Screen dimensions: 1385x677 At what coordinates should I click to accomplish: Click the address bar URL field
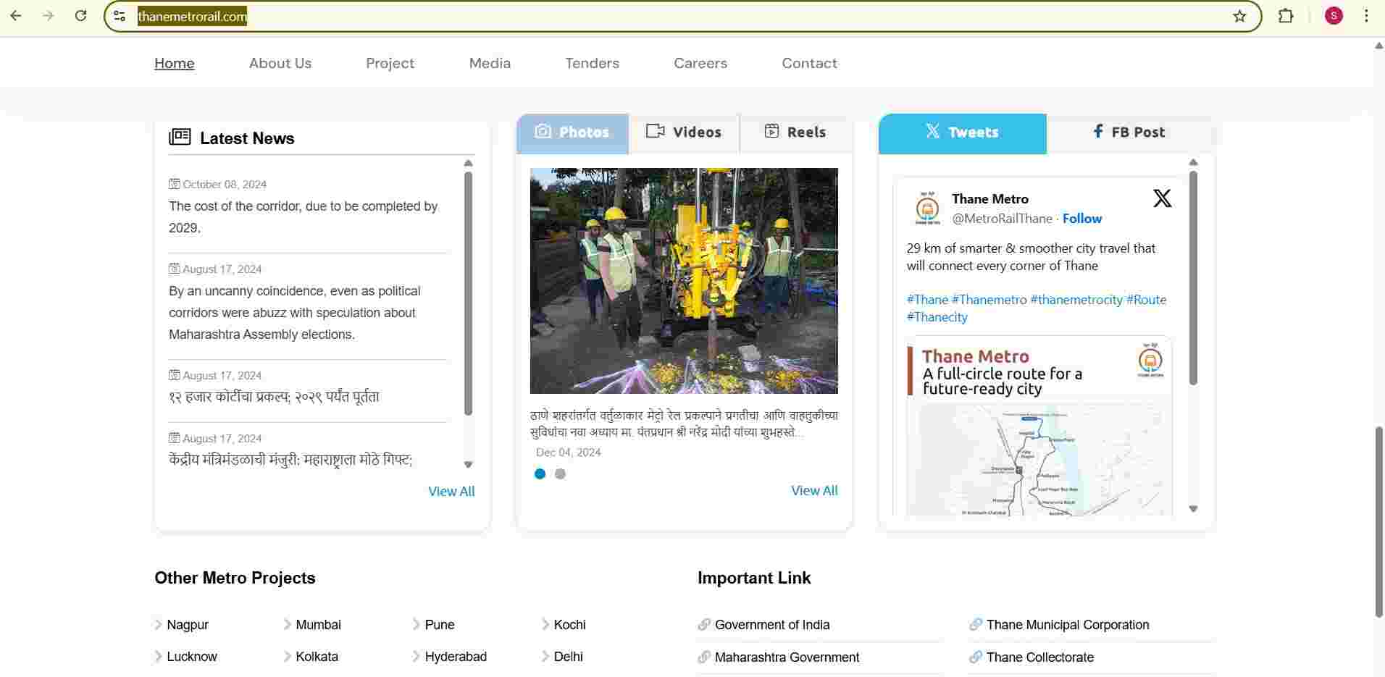click(652, 16)
